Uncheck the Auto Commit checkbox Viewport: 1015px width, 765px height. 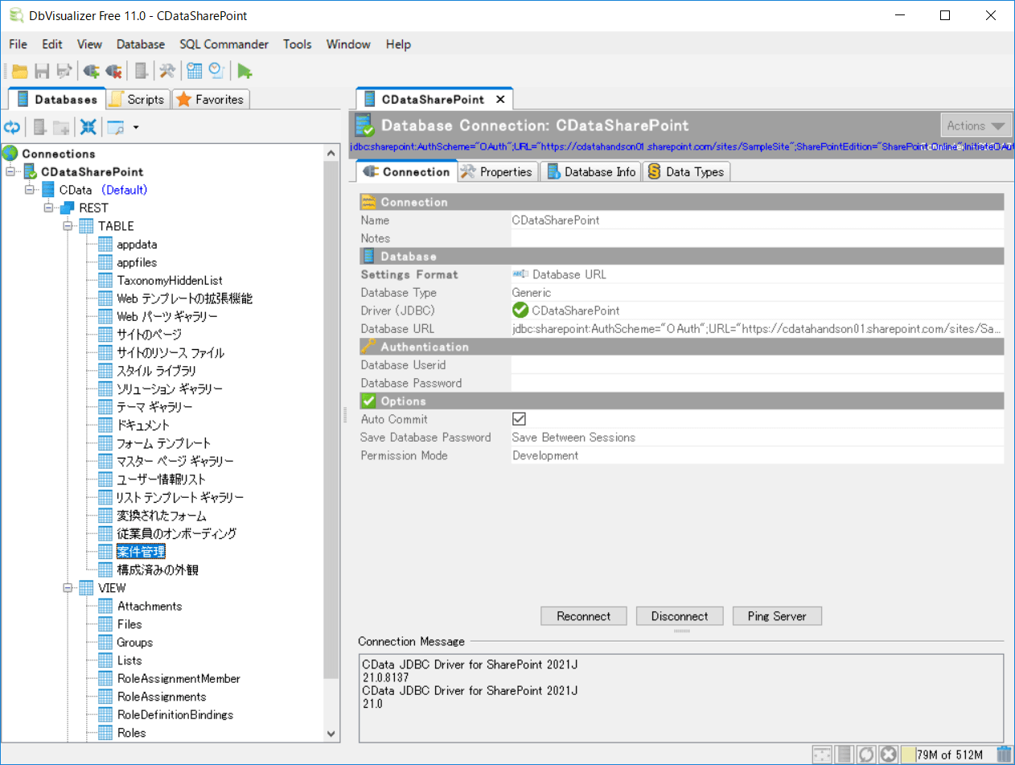[x=519, y=419]
